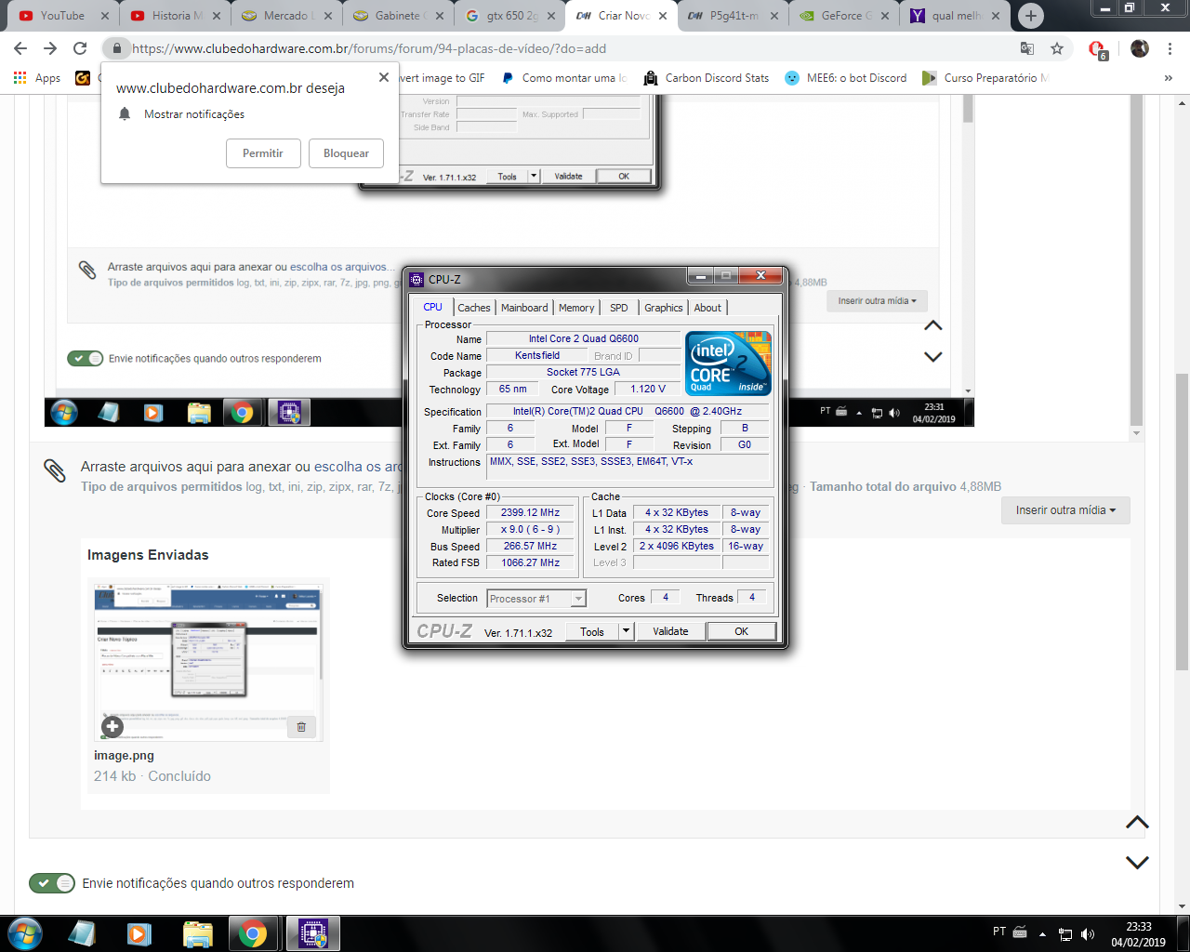Image resolution: width=1190 pixels, height=952 pixels.
Task: Click Bloquear to block notifications
Action: 346,153
